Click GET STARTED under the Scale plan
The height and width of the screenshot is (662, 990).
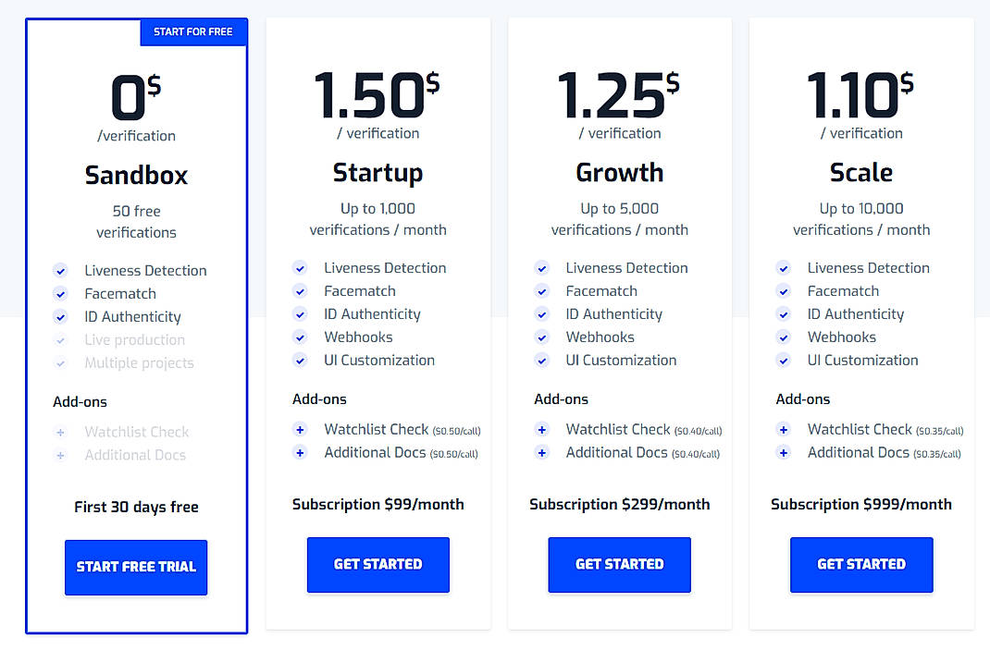(x=861, y=564)
